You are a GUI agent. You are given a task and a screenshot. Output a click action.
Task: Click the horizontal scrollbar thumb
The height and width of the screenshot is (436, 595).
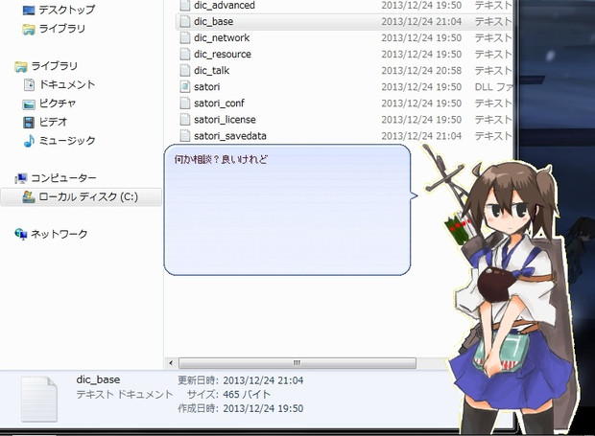(297, 363)
